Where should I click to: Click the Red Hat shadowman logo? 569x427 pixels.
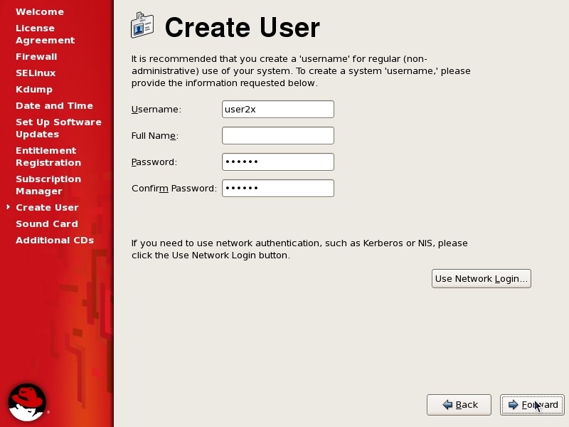tap(28, 402)
